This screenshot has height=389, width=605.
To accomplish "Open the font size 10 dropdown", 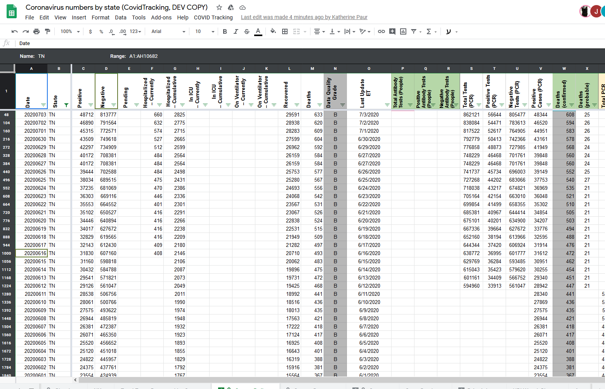I will [x=205, y=31].
